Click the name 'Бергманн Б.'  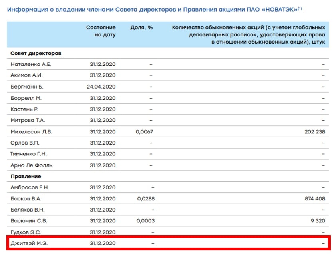pos(27,87)
